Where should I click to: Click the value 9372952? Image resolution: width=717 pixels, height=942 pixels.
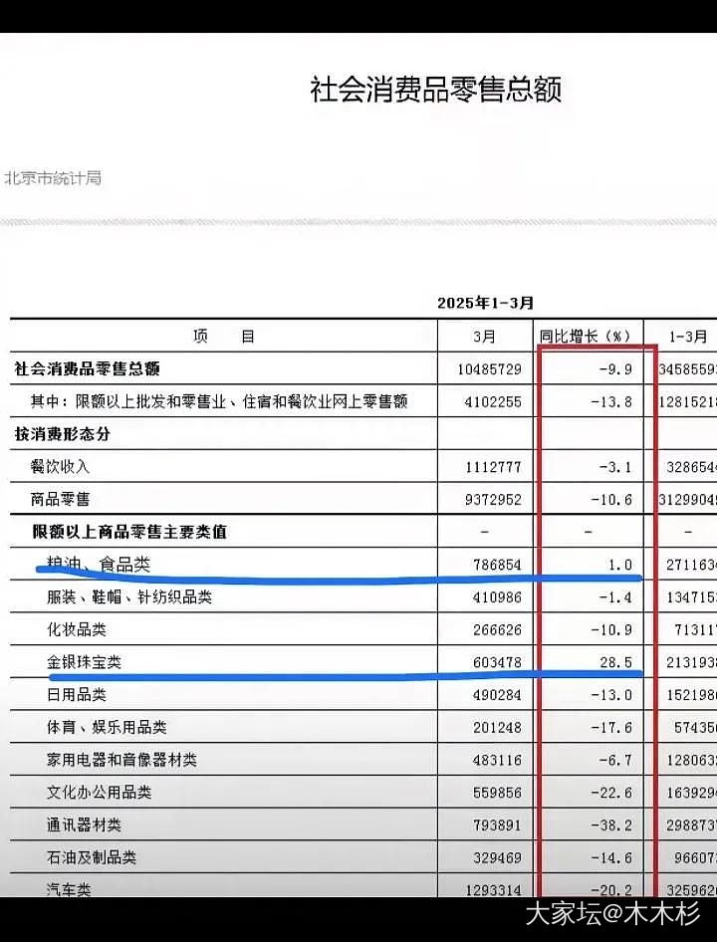pos(493,499)
